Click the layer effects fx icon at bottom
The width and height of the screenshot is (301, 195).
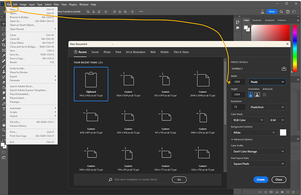266,192
